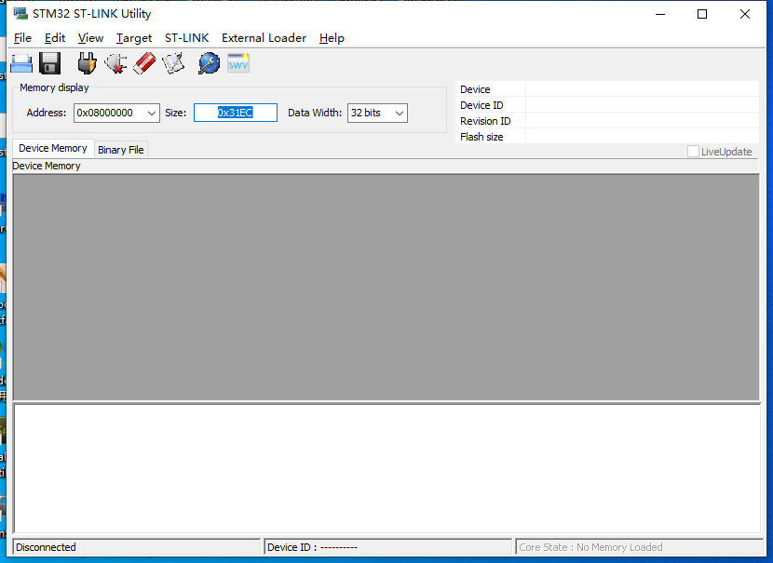
Task: Maximize the ST-LINK Utility window
Action: point(702,14)
